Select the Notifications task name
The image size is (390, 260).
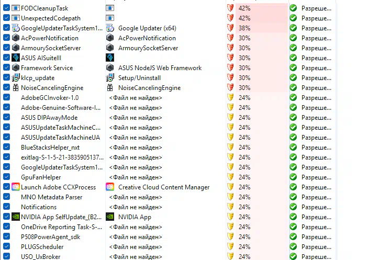pos(39,207)
